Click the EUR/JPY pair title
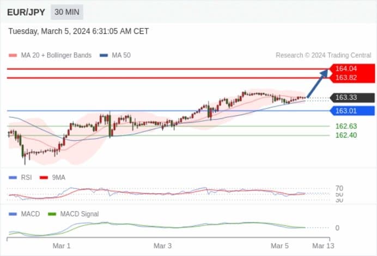 [26, 12]
